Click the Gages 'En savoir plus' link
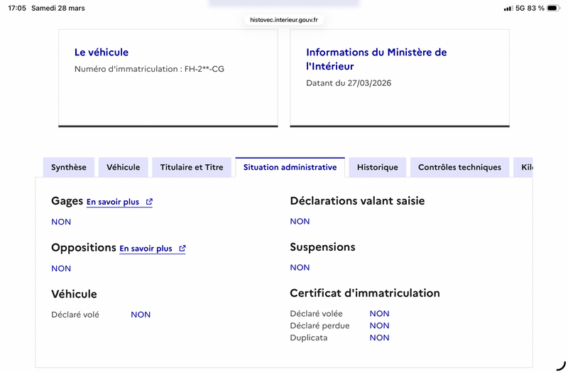Screen dimensions: 568x373 tap(113, 202)
